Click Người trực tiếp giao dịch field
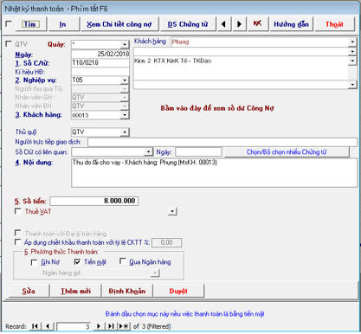Viewport: 361px width, 334px height. click(222, 142)
